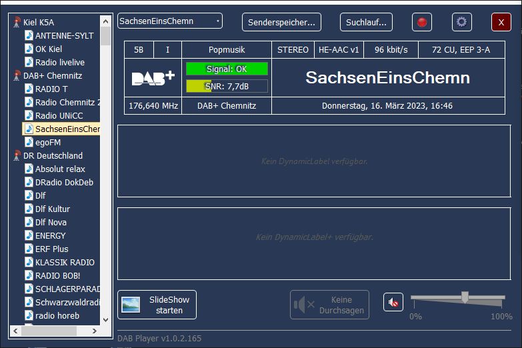Open Senderspeicher station memory
The height and width of the screenshot is (348, 522).
281,22
